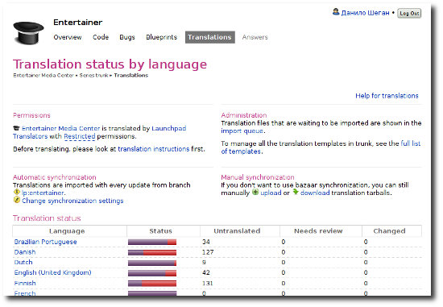This screenshot has height=307, width=443.
Task: Click Entertainer Media Center in the breadcrumb
Action: [x=43, y=76]
